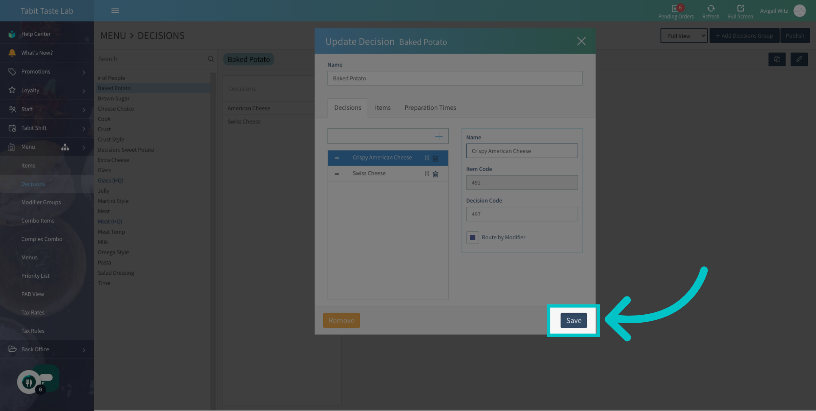816x411 pixels.
Task: Open the Full View dropdown
Action: click(684, 36)
